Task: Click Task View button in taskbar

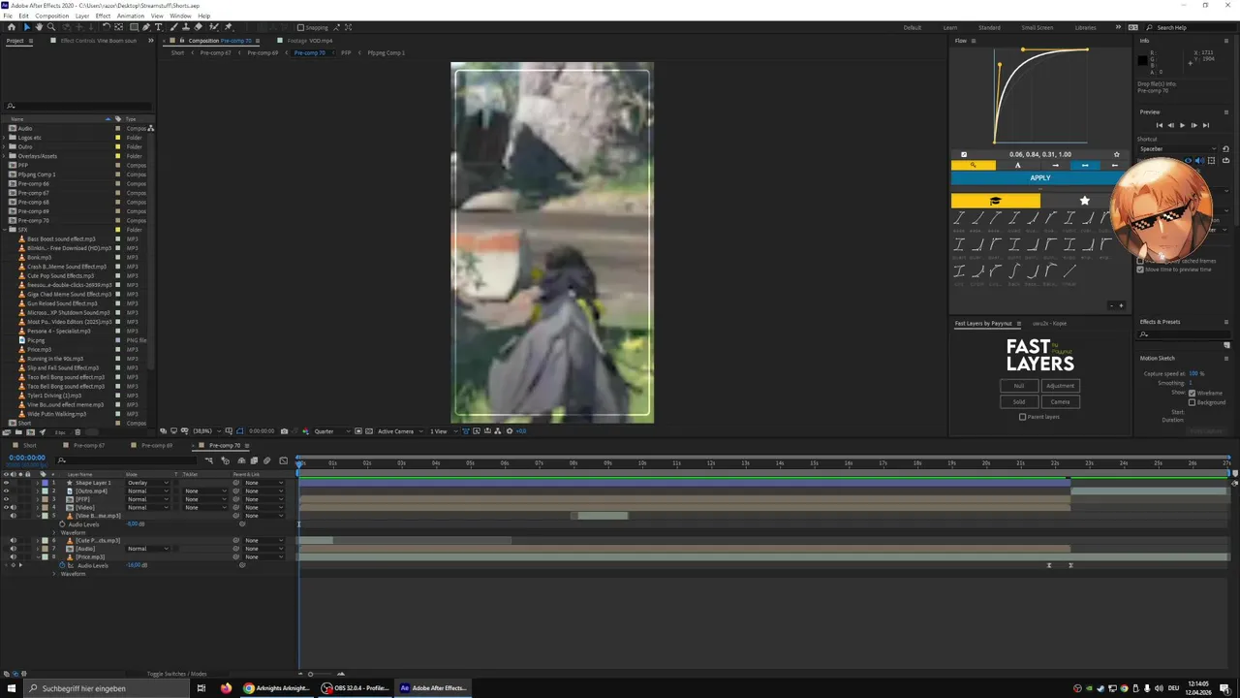Action: [201, 688]
